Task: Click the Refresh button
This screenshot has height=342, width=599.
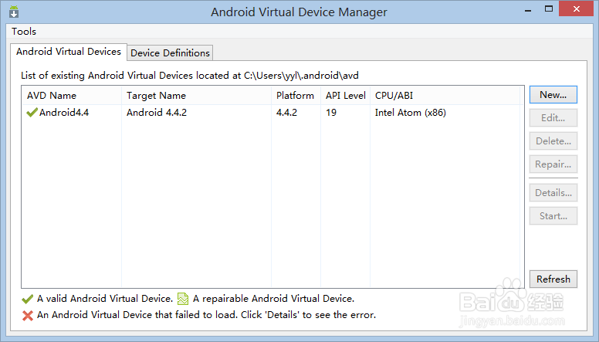Action: coord(553,279)
